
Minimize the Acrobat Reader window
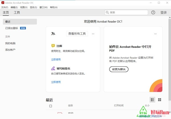[151, 3]
